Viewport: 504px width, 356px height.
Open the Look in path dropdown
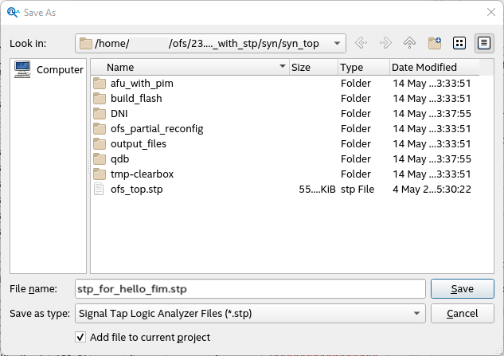click(x=337, y=43)
